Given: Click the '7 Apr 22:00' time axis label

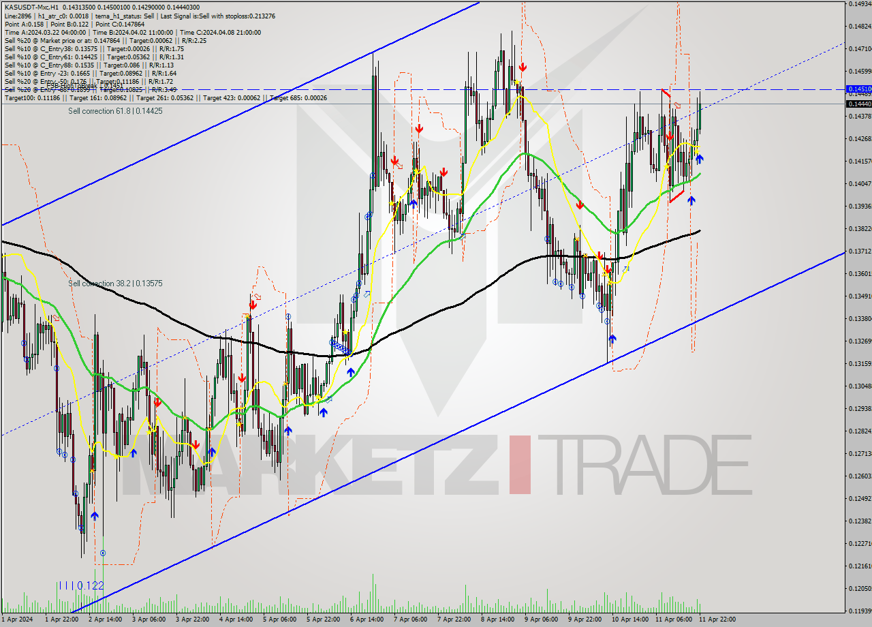Looking at the screenshot, I should [455, 620].
